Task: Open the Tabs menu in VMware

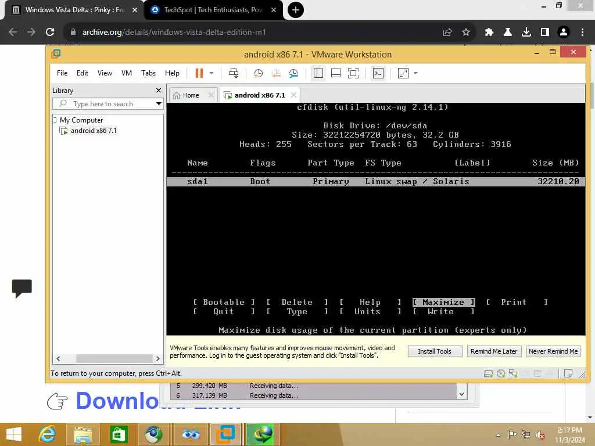Action: click(148, 73)
